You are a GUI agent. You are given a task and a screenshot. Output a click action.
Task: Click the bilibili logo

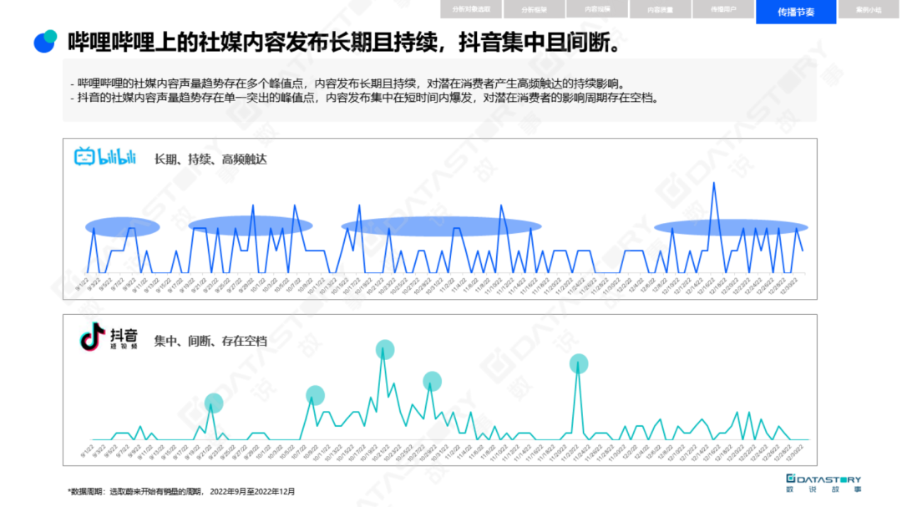[105, 156]
